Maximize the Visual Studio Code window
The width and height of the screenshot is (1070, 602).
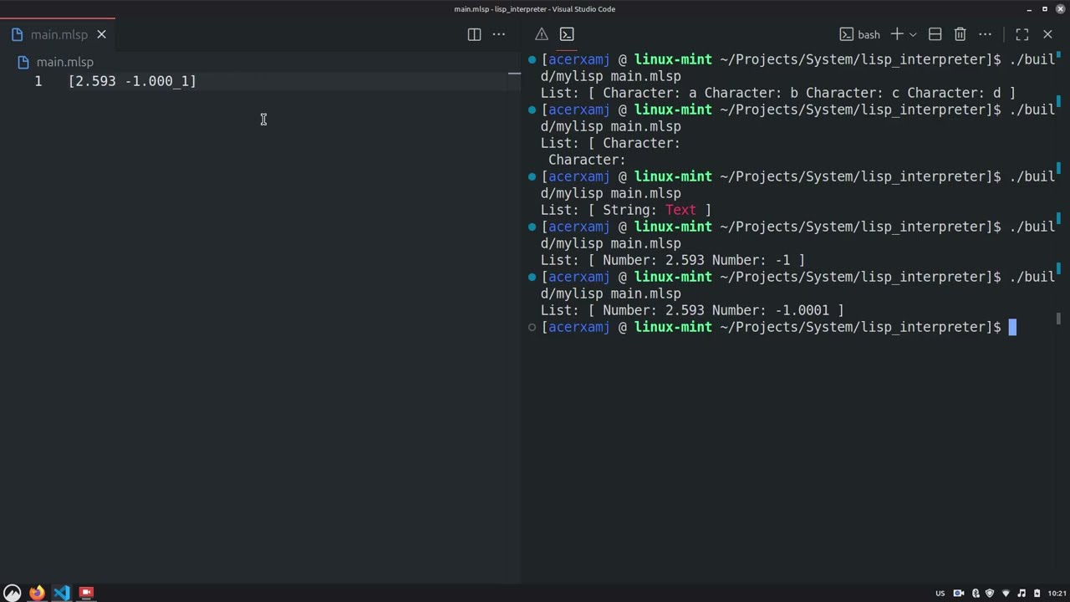pos(1045,9)
